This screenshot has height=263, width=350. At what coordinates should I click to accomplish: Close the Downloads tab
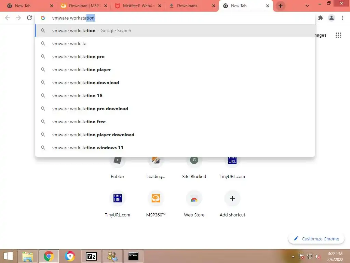pyautogui.click(x=214, y=6)
